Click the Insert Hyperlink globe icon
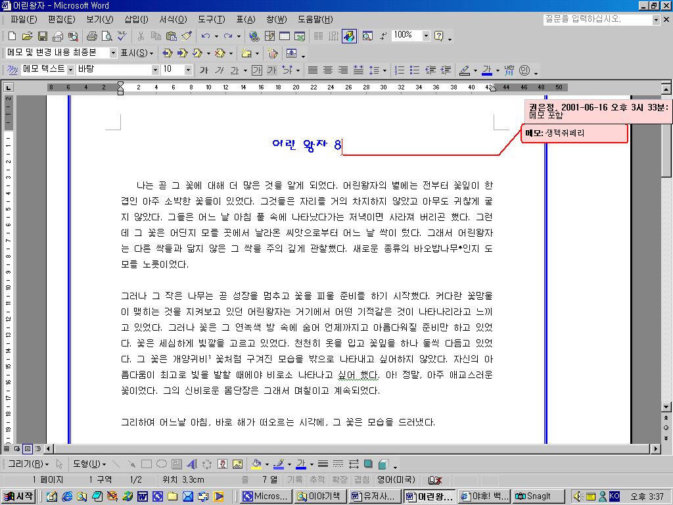This screenshot has width=673, height=505. tap(254, 36)
